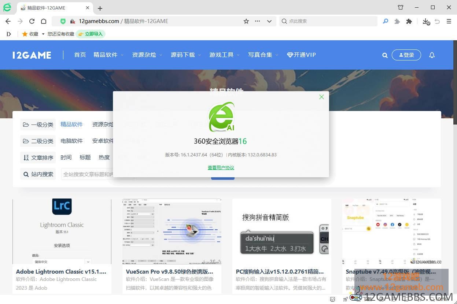Open Snaptube v7.49.0 article title

click(391, 272)
